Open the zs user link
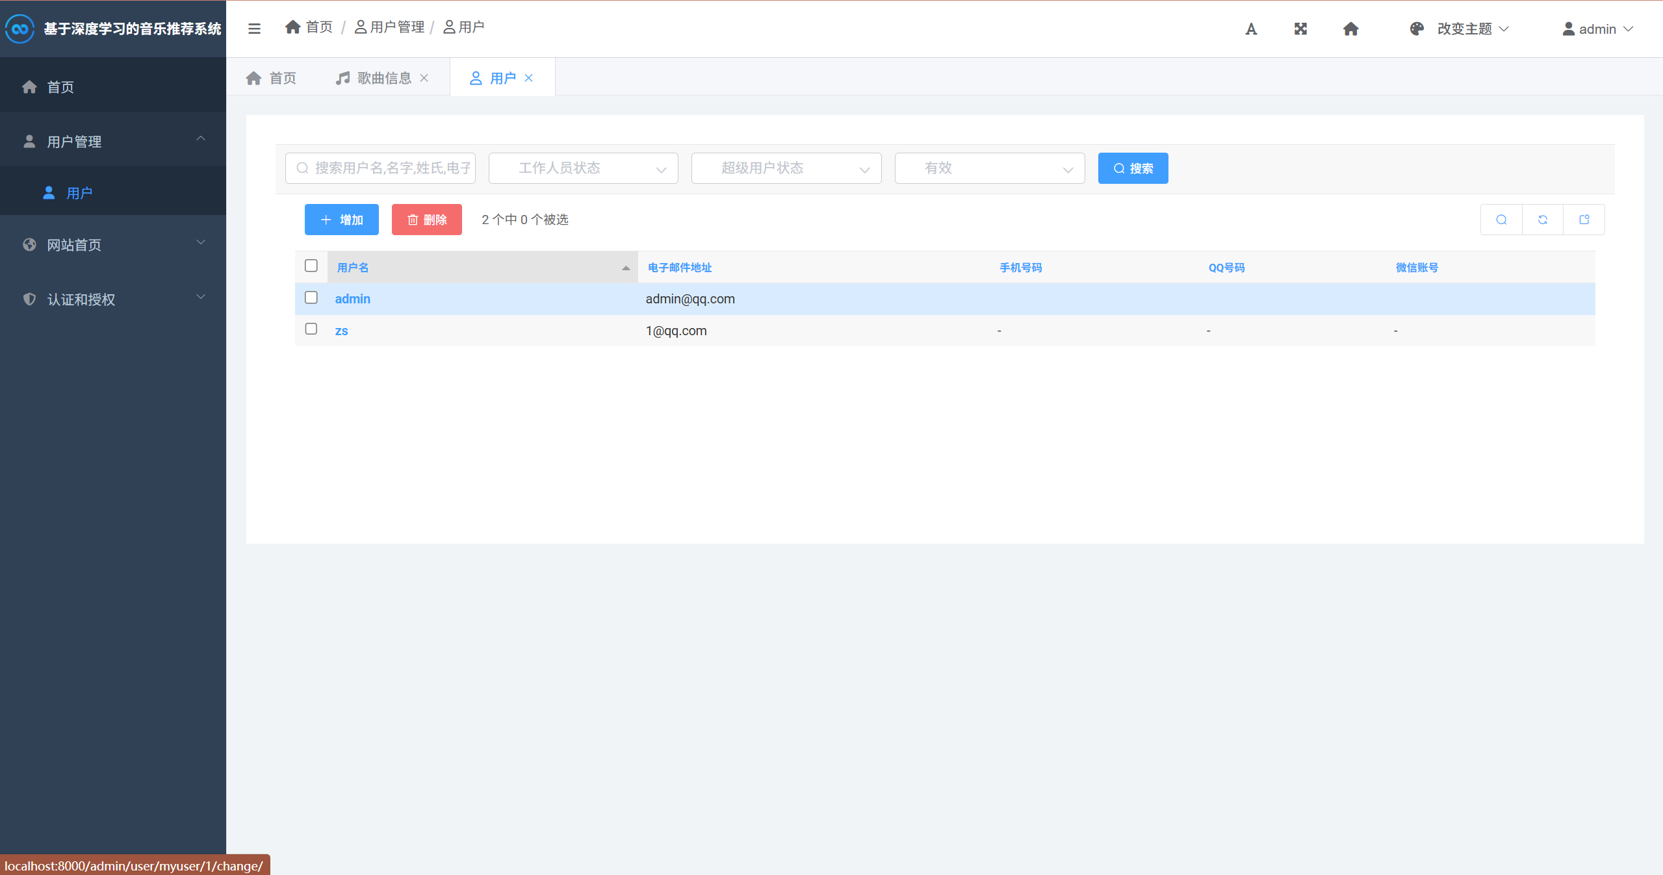 341,331
